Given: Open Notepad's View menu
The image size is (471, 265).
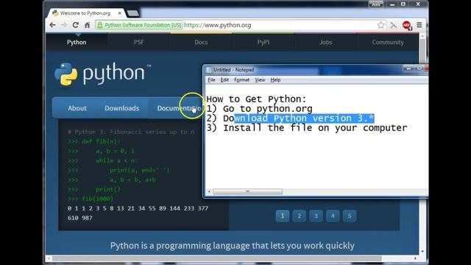Looking at the screenshot, I should 260,80.
